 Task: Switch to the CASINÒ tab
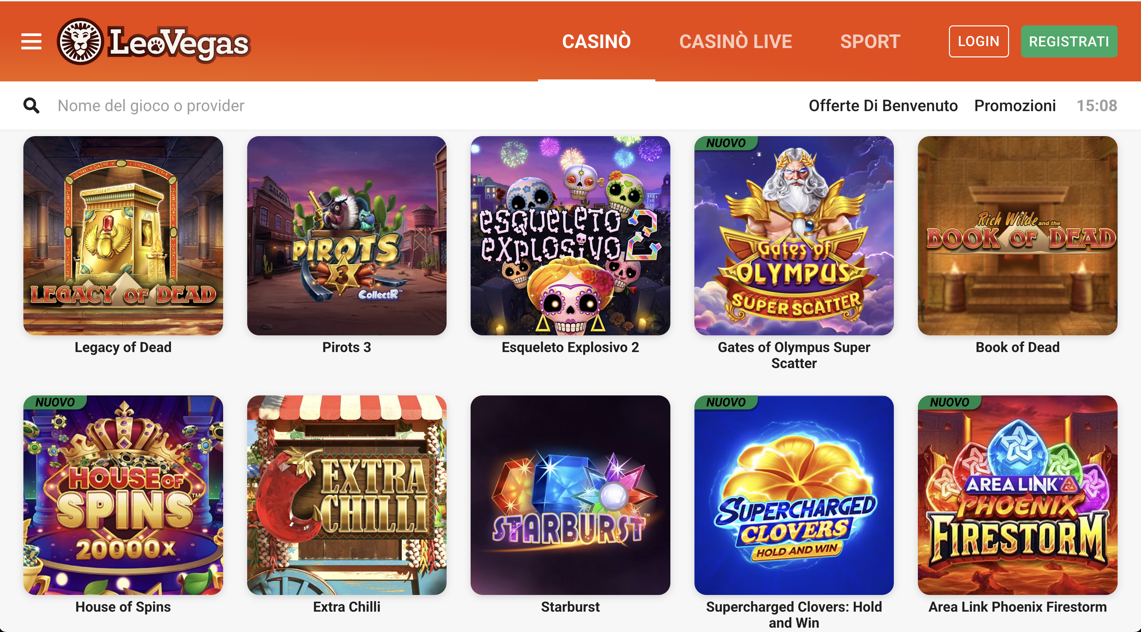click(x=596, y=41)
